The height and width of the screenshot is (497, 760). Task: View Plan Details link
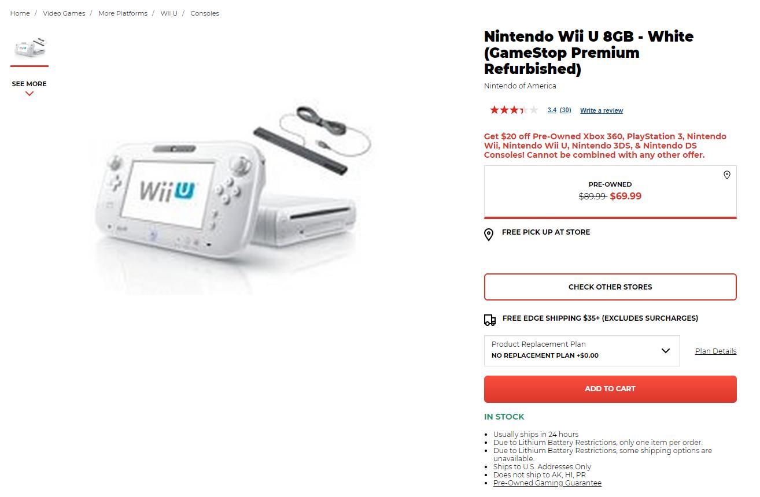point(715,351)
